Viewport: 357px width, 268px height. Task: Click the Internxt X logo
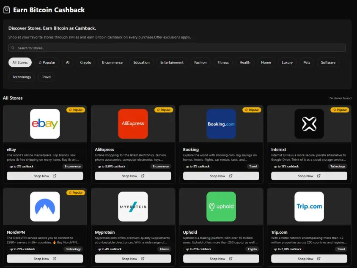tap(309, 124)
